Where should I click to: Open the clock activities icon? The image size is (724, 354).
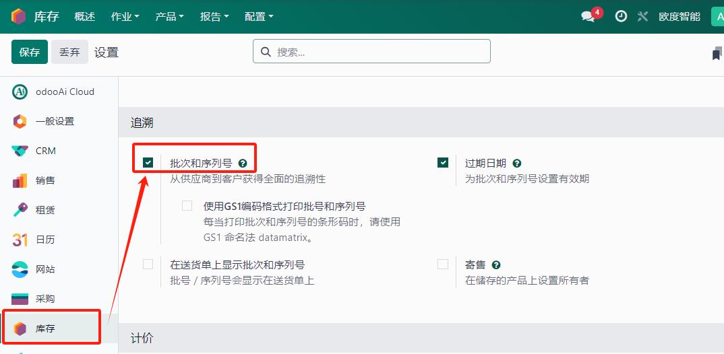(x=621, y=17)
